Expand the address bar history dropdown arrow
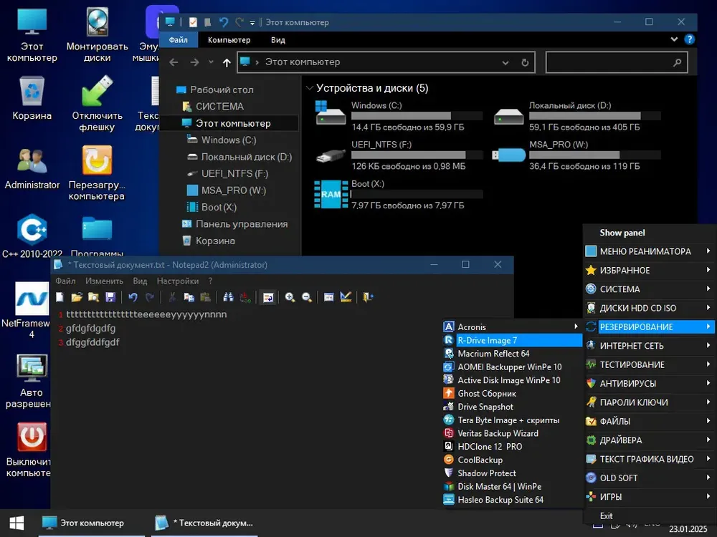 pyautogui.click(x=505, y=62)
